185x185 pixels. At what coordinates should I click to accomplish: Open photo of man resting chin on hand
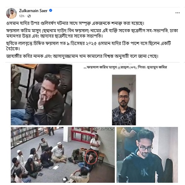tap(41, 94)
